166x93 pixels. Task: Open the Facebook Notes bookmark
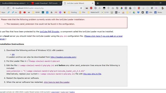pos(158,12)
